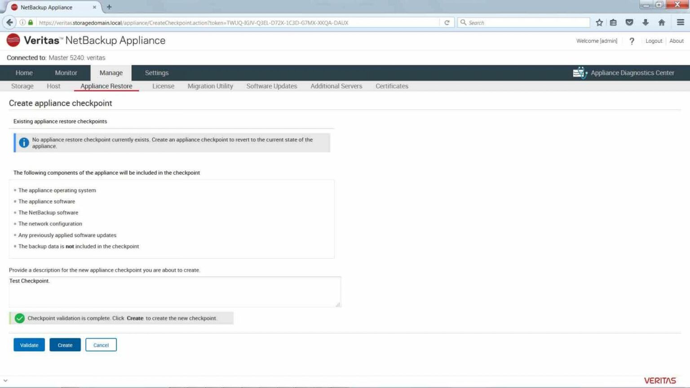Click the site information icon in address bar

click(x=22, y=22)
